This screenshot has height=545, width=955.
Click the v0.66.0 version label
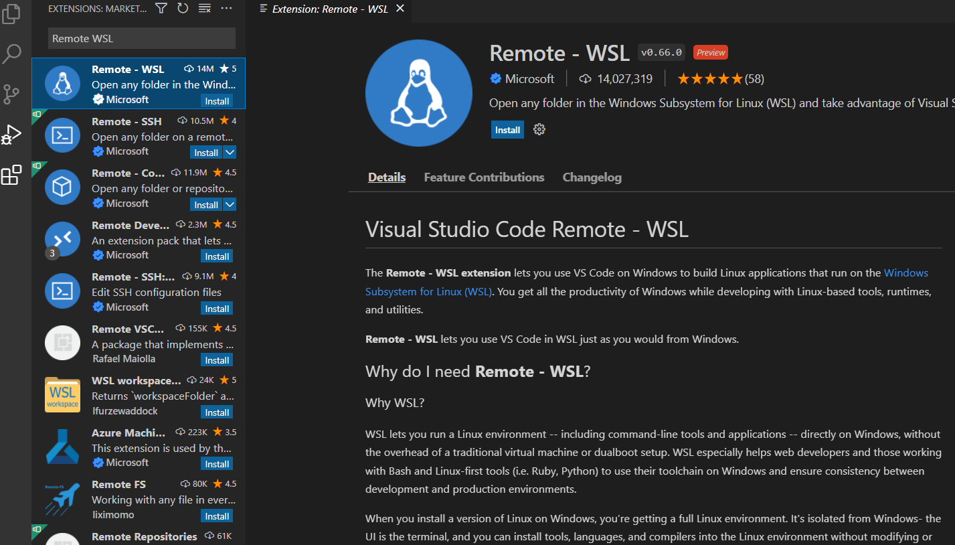(661, 52)
